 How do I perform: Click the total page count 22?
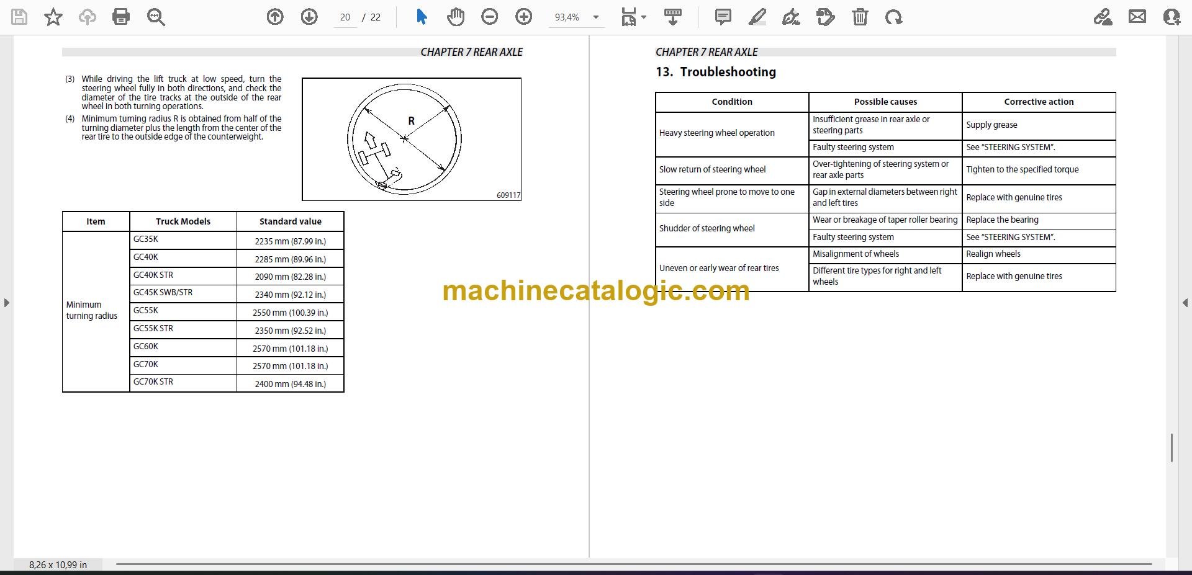click(376, 17)
